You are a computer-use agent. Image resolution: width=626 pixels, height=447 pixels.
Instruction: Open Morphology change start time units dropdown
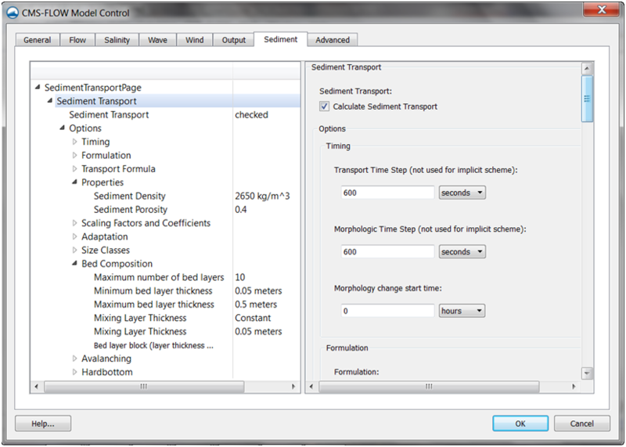[462, 311]
